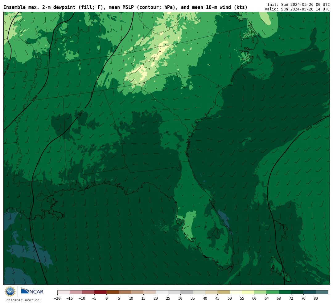Click the 1004 isobar contour label
Screen dimensions: 333x304
coord(8,67)
